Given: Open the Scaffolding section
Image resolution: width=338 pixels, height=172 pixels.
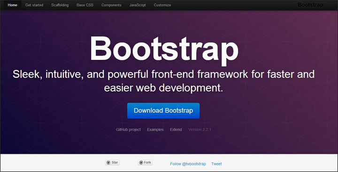Looking at the screenshot, I should tap(60, 5).
